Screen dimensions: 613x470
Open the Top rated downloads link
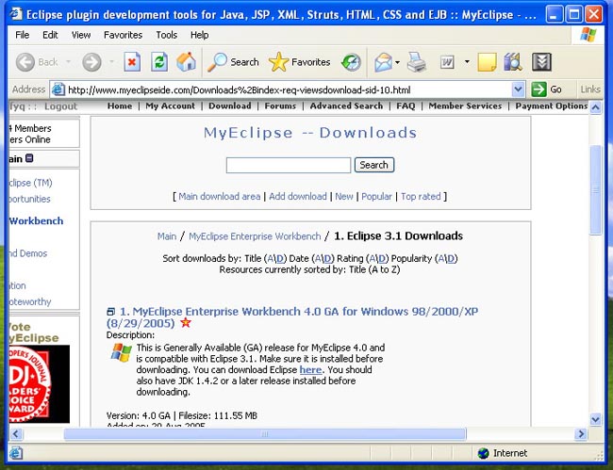pos(421,196)
